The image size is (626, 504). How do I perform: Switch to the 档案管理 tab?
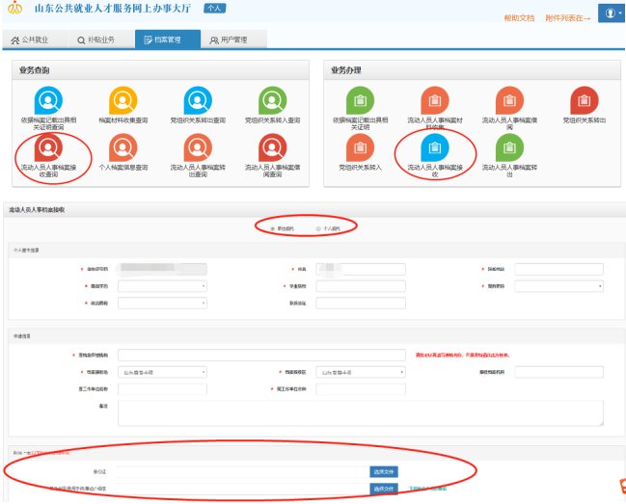tap(166, 40)
